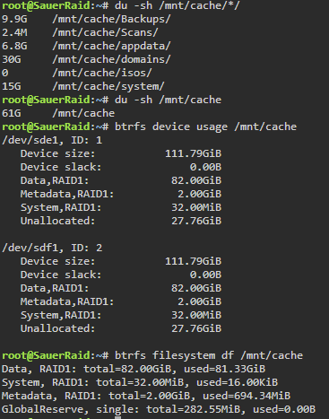Click the /mnt/cache/system/ 15G line
This screenshot has width=329, height=419.
pyautogui.click(x=83, y=86)
